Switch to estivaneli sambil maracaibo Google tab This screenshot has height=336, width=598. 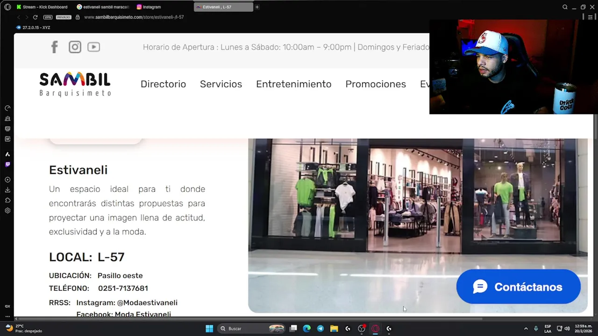coord(103,7)
